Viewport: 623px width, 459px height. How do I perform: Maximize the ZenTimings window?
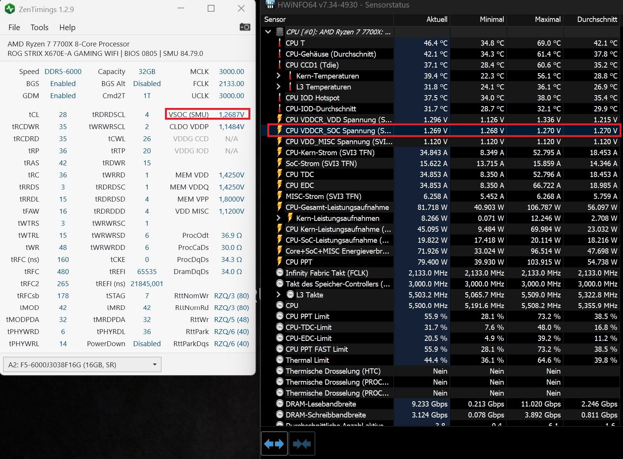[211, 8]
